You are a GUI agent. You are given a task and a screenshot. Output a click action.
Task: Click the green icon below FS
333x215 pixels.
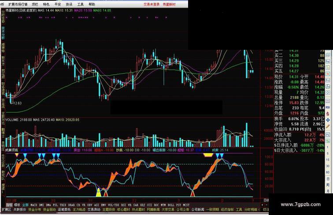coord(328,141)
